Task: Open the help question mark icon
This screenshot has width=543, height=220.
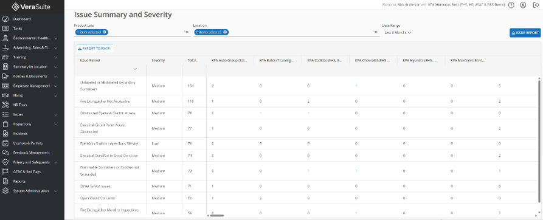Action: [511, 5]
